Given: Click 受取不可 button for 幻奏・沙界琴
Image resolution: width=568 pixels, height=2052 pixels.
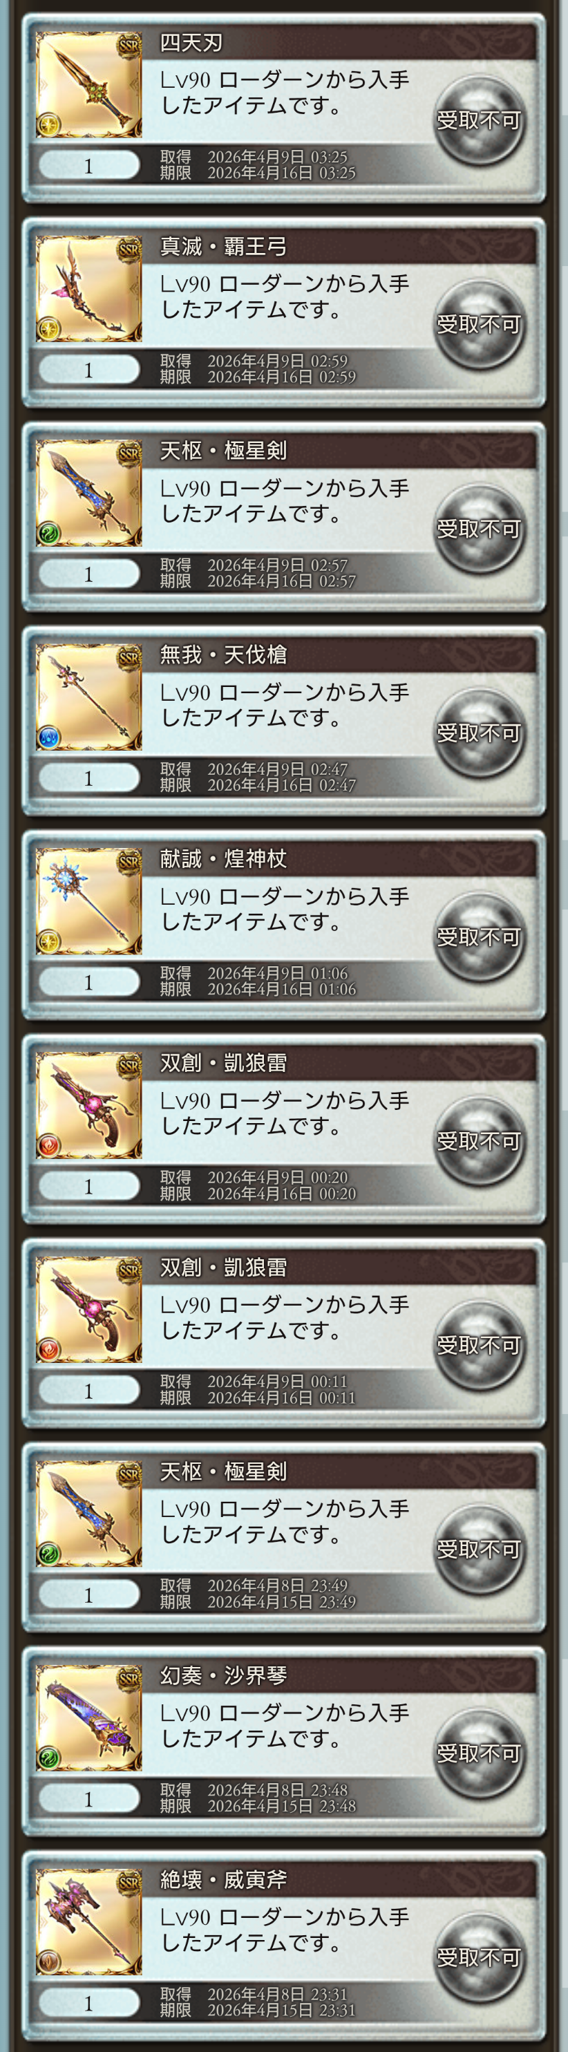Looking at the screenshot, I should tap(479, 1753).
